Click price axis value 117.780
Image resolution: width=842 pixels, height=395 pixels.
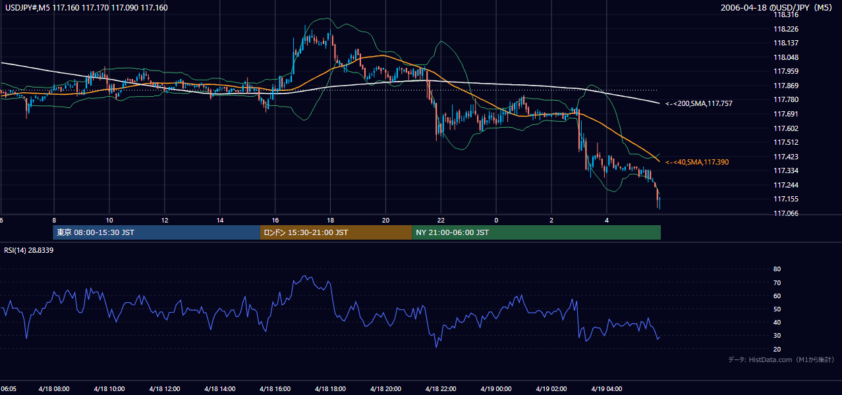pos(786,99)
